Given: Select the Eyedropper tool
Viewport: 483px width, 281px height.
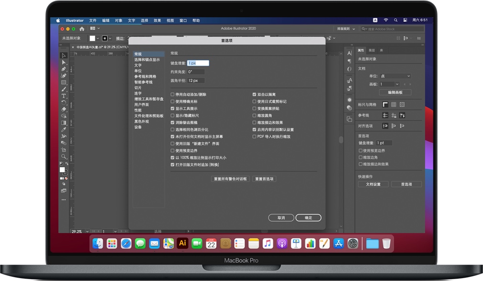Looking at the screenshot, I should (64, 129).
